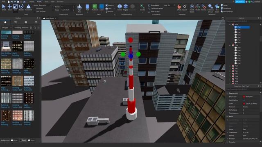Viewport: 262px width, 147px height.
Task: Open the toolbox Inventory grid tab
Action: [16, 22]
